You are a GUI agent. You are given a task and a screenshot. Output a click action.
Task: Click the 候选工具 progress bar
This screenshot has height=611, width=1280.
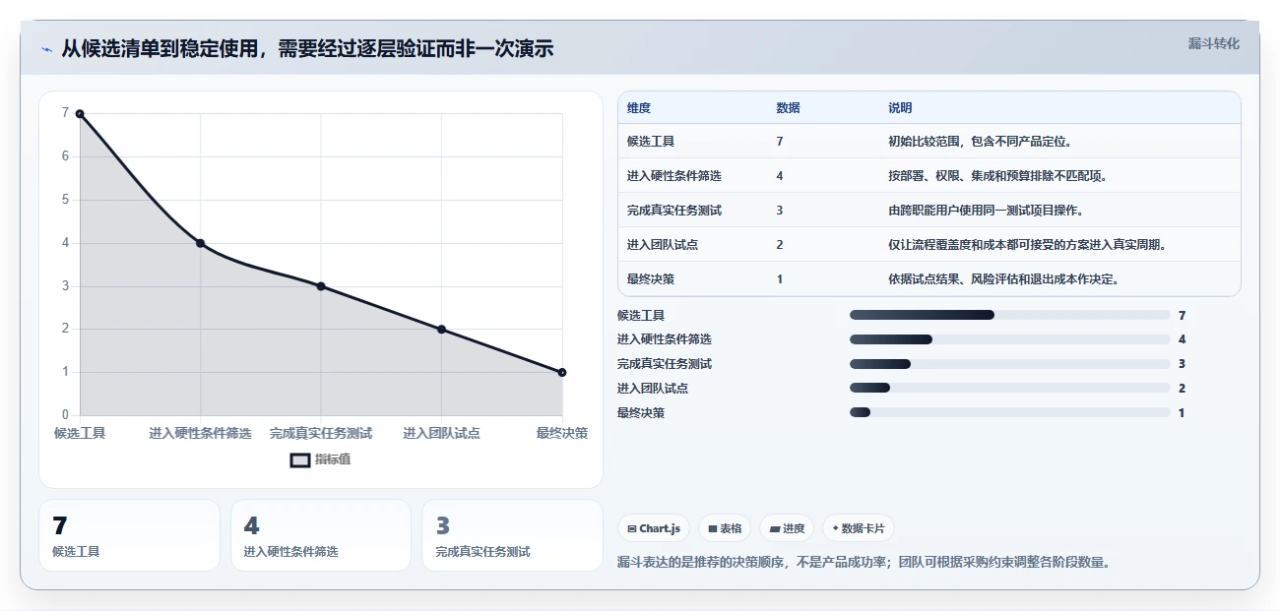click(x=1009, y=315)
